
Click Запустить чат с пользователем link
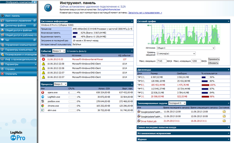click(145, 13)
